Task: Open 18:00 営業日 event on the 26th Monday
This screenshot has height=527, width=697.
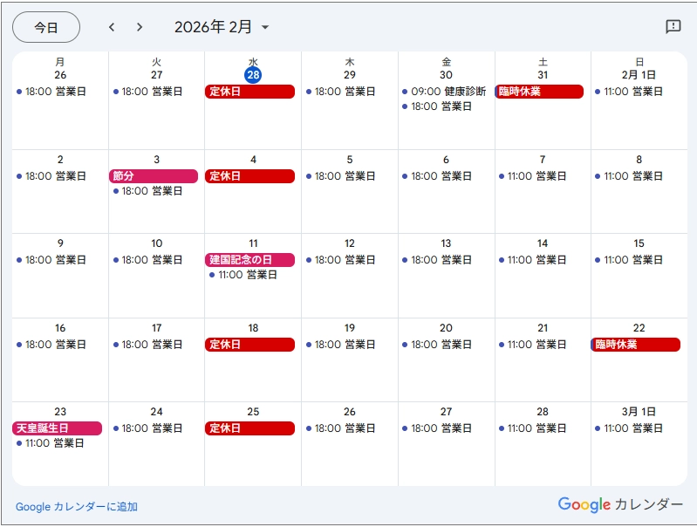Action: pos(55,92)
